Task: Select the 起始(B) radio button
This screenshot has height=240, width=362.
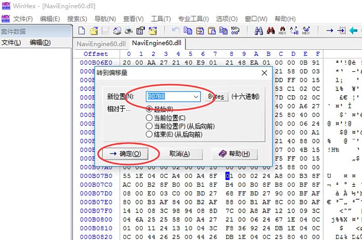Action: point(149,109)
